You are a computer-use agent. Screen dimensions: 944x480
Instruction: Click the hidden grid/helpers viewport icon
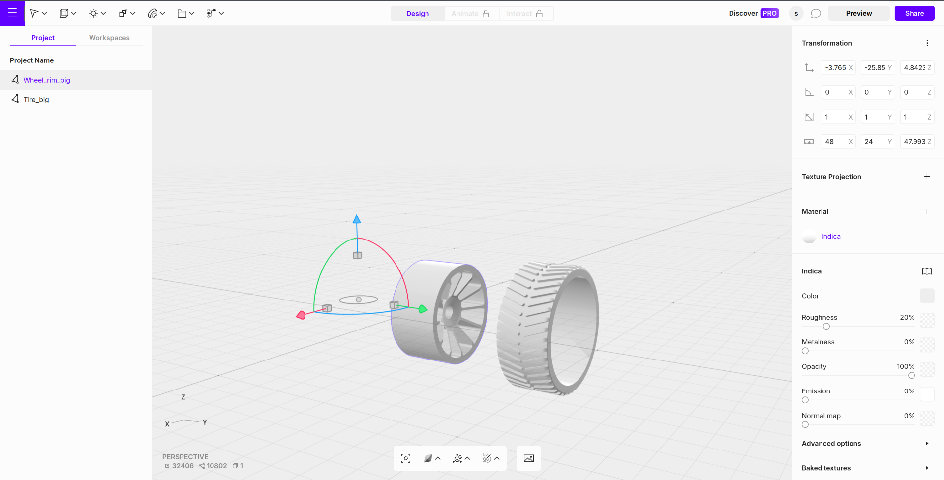click(487, 458)
